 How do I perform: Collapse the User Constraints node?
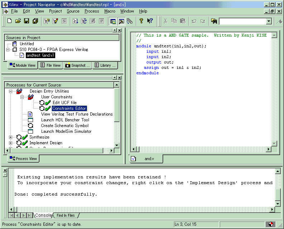(x=22, y=97)
